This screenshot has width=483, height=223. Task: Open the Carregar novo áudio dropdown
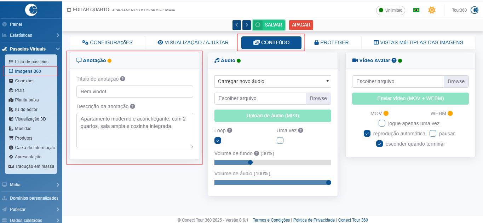(x=272, y=81)
